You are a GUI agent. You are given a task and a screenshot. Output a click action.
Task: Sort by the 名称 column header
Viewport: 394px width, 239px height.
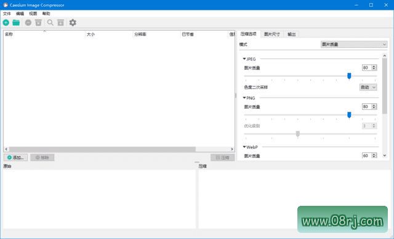(x=44, y=34)
